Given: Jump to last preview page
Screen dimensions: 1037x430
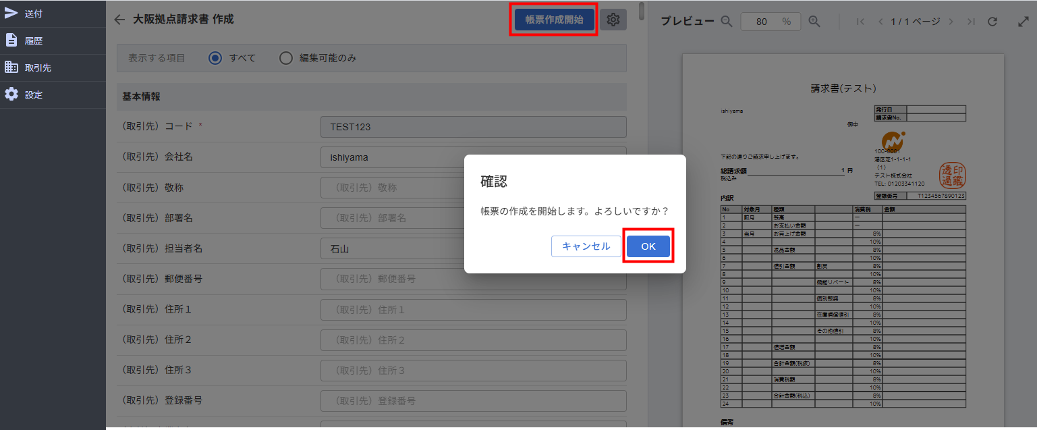Looking at the screenshot, I should [971, 22].
